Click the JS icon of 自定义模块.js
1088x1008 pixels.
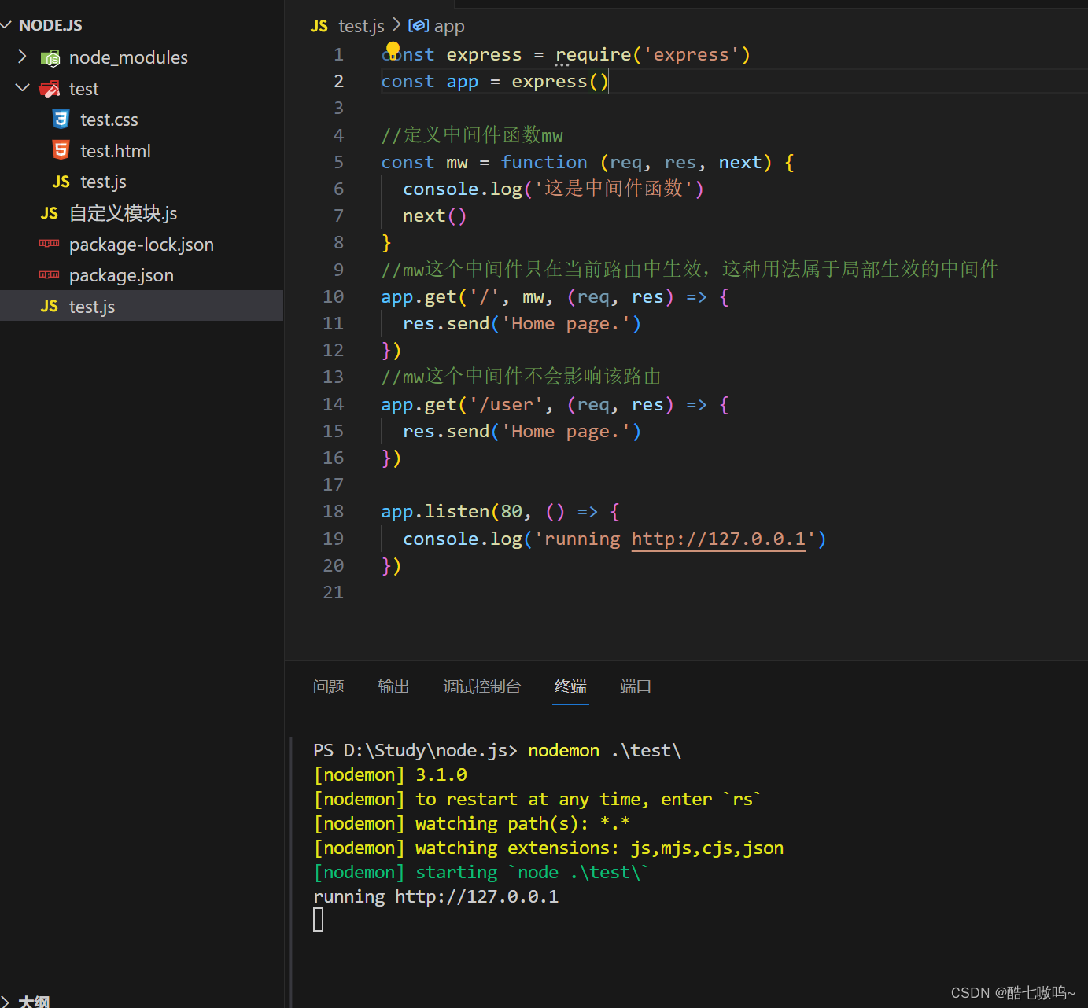pos(50,213)
